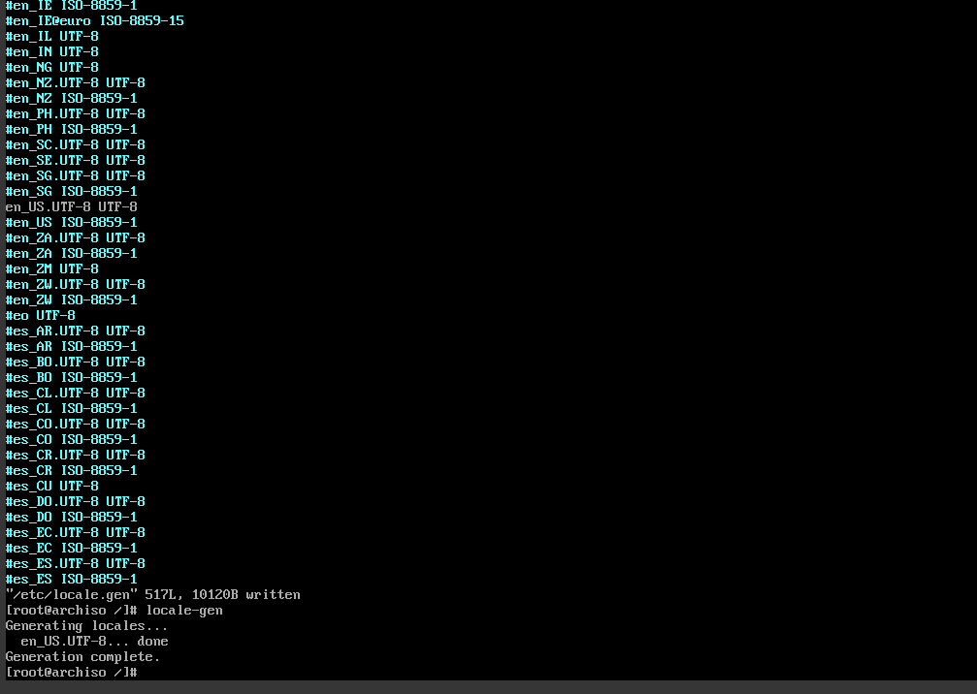Click the '#es_CO.UTF-8 UTF-8' line
Viewport: 977px width, 694px height.
tap(76, 425)
